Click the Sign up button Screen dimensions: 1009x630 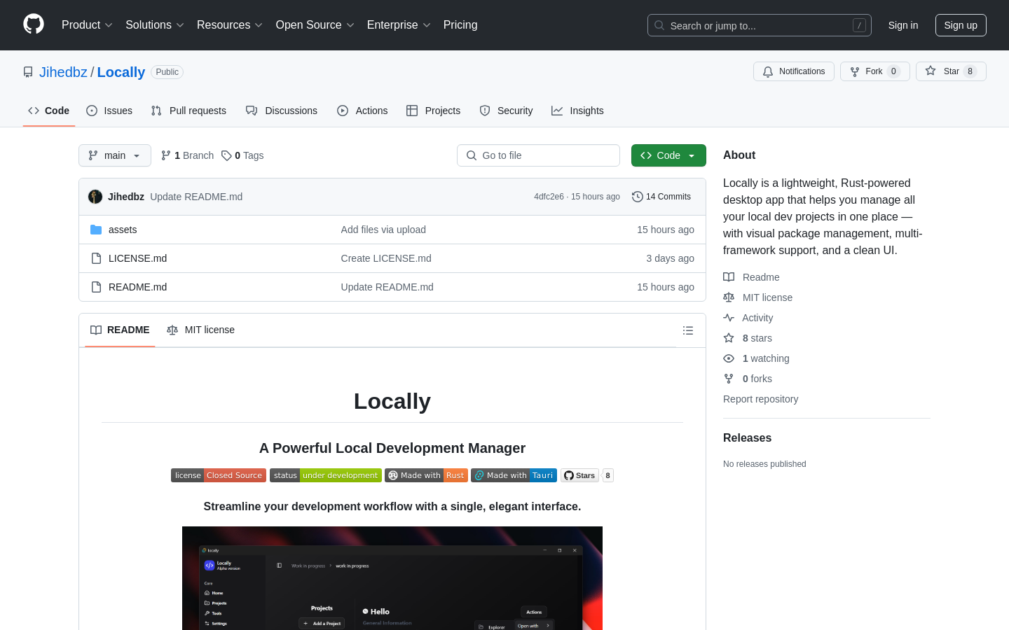(961, 25)
